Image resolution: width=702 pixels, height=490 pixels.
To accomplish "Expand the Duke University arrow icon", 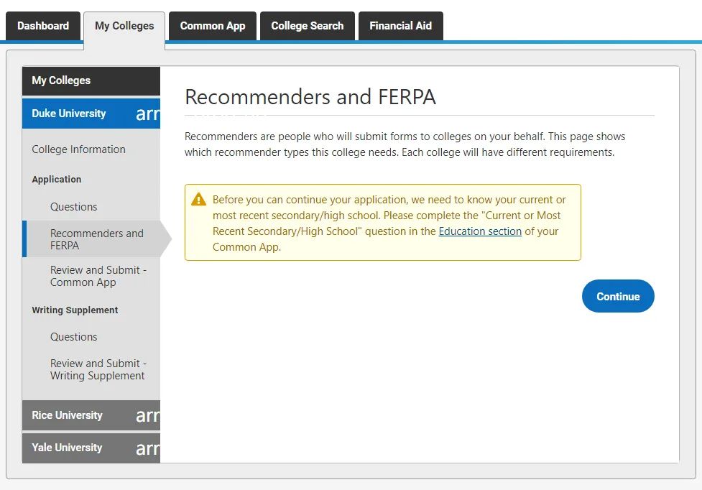I will tap(148, 114).
